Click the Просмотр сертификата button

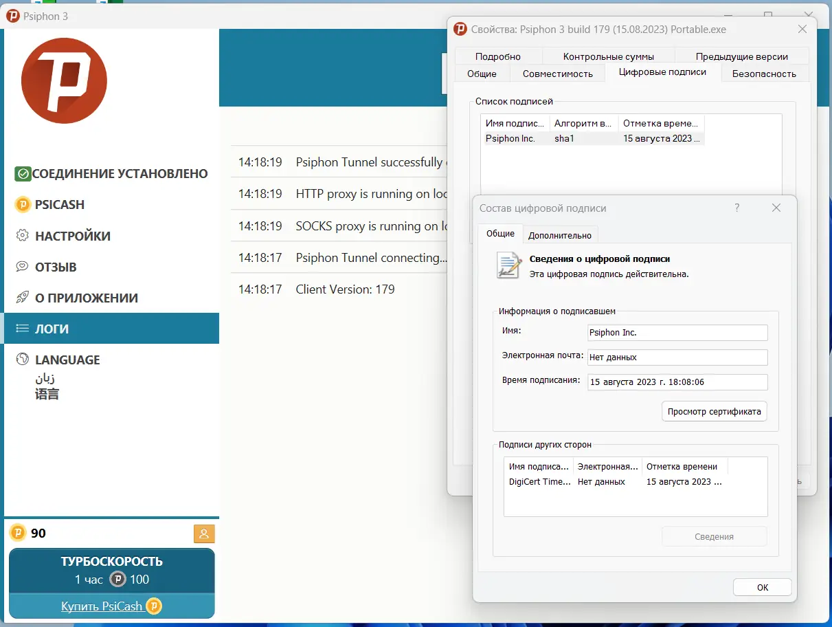click(714, 411)
